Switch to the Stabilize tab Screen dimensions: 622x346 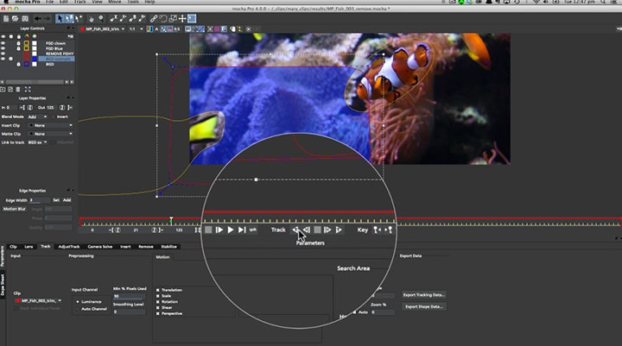click(169, 247)
